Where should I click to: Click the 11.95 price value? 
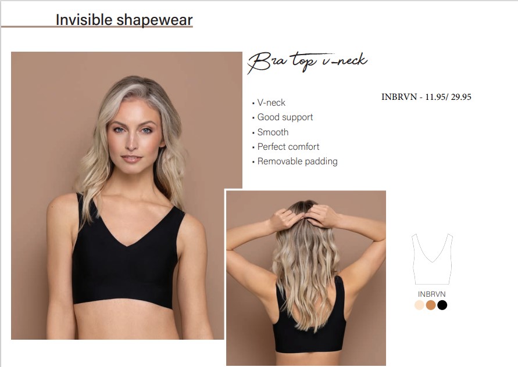(x=435, y=97)
